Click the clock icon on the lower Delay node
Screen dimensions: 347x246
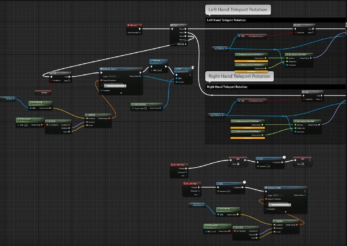(244, 182)
